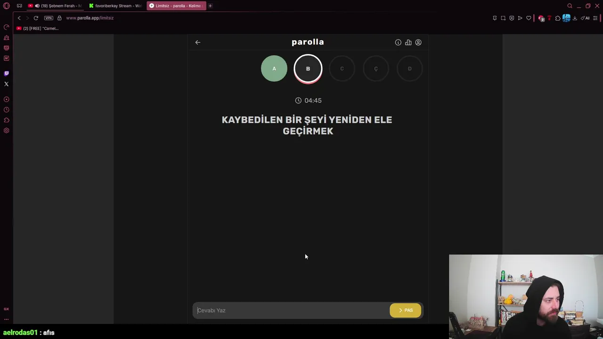The width and height of the screenshot is (603, 339).
Task: Switch to the favoriberkay Stream tab
Action: point(116,6)
